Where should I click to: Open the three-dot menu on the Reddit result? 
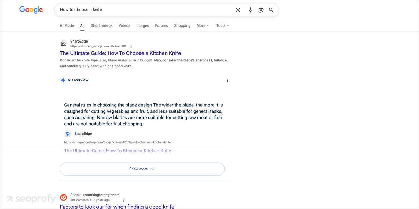tap(123, 200)
